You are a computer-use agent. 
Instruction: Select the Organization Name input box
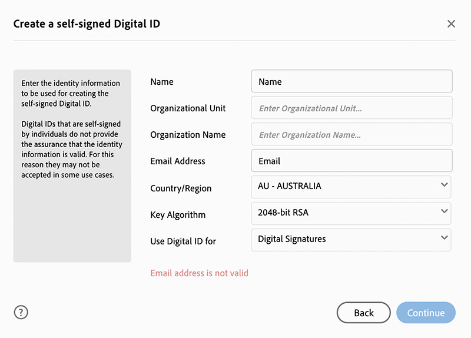point(351,135)
